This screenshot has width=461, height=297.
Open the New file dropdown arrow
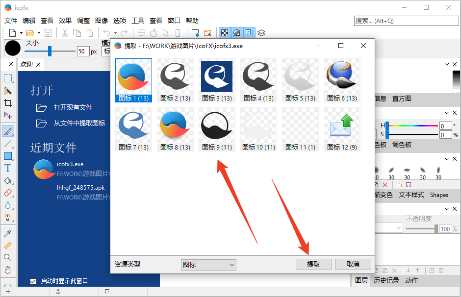21,32
